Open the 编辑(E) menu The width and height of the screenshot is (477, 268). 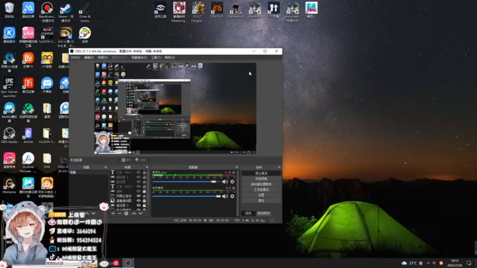click(x=89, y=57)
